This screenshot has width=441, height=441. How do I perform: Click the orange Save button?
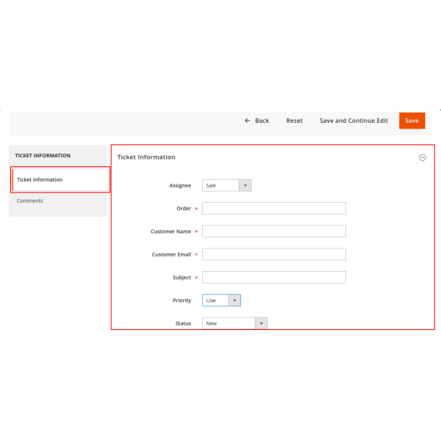(412, 121)
